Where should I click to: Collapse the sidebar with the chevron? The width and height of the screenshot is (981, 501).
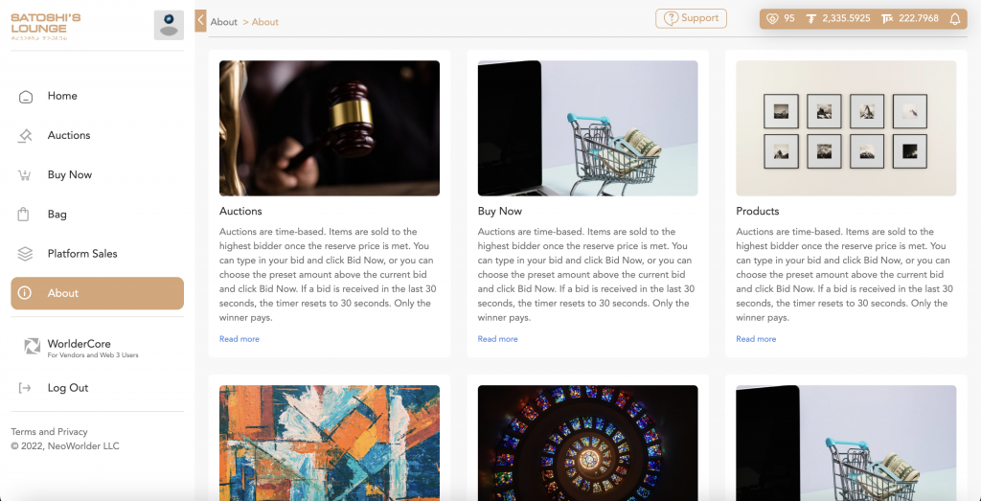tap(201, 21)
